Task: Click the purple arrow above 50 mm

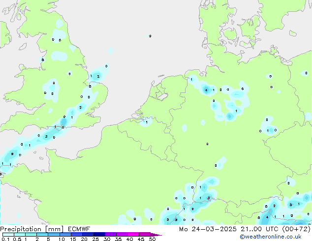Action: 156,235
